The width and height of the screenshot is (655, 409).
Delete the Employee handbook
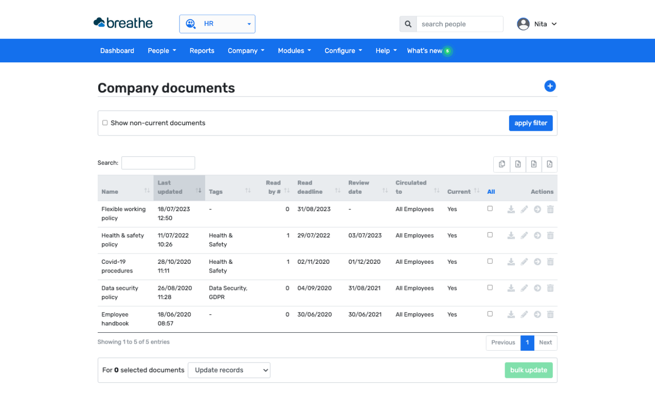click(x=551, y=314)
